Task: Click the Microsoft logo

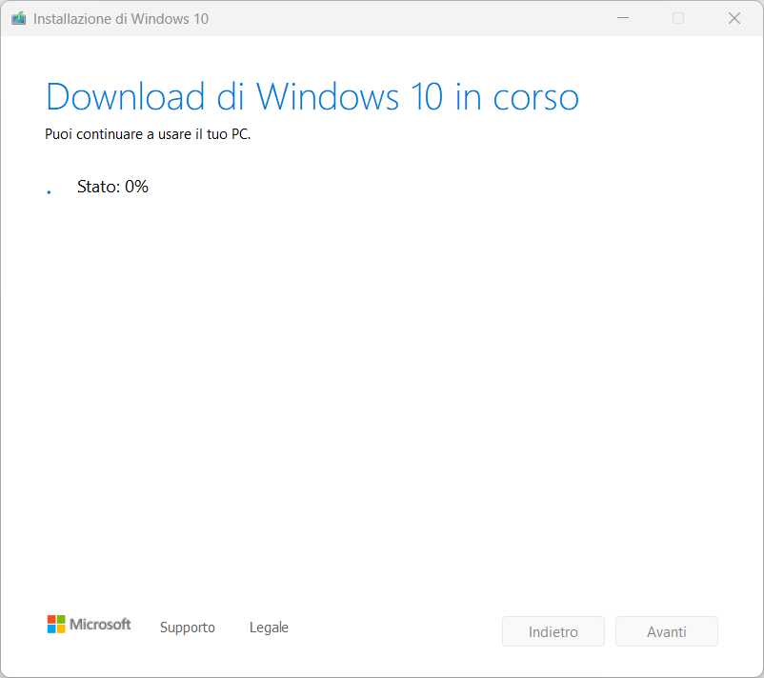Action: pyautogui.click(x=90, y=624)
